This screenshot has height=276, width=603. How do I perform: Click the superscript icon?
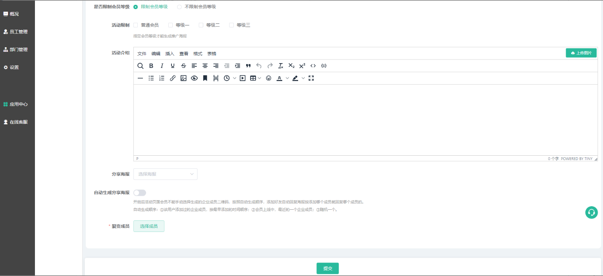pyautogui.click(x=302, y=66)
